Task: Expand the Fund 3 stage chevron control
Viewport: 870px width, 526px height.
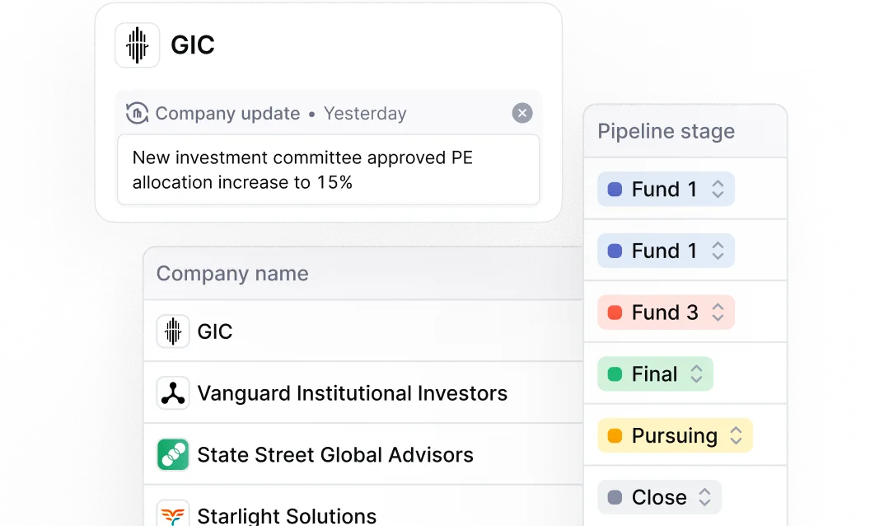Action: pyautogui.click(x=718, y=312)
